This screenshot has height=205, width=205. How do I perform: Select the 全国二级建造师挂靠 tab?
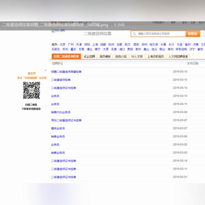coord(66,56)
